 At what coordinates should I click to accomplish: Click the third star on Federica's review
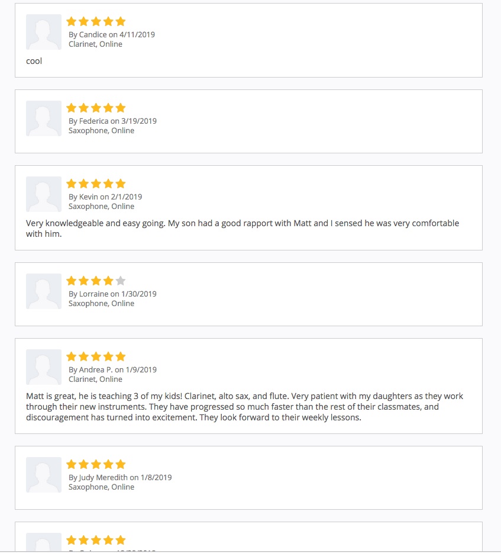(96, 108)
